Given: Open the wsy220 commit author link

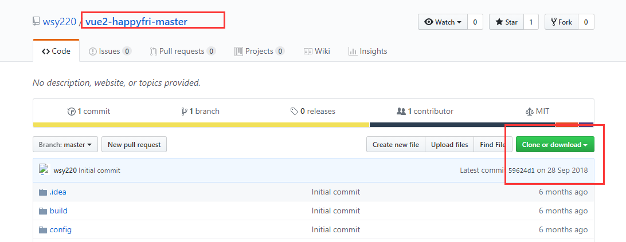Looking at the screenshot, I should [65, 170].
